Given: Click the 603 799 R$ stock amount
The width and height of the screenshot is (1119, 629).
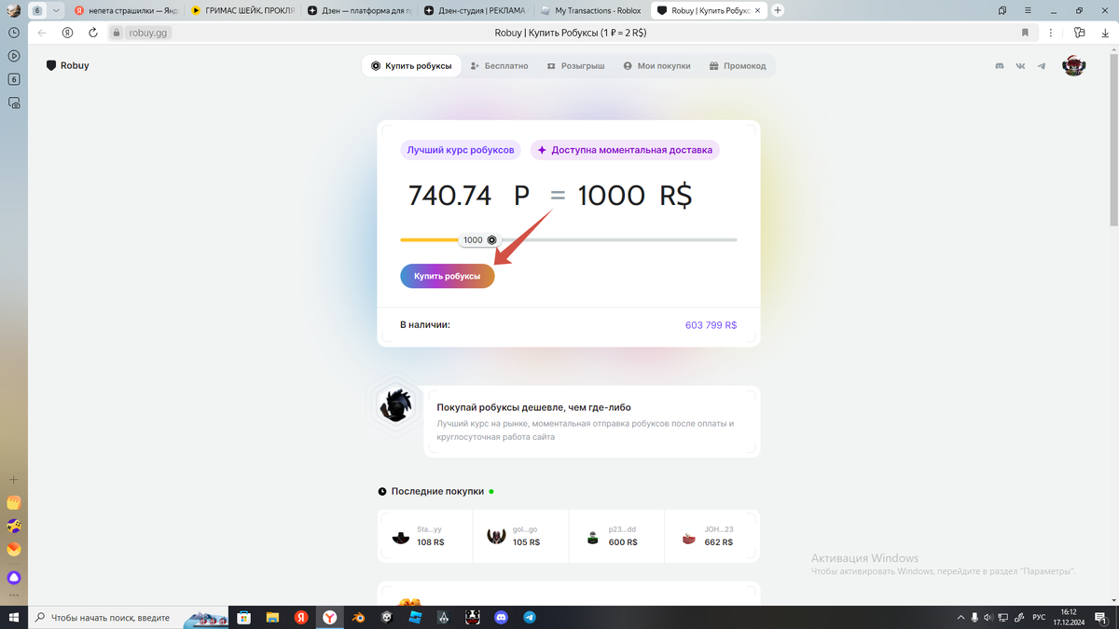Looking at the screenshot, I should pos(711,325).
